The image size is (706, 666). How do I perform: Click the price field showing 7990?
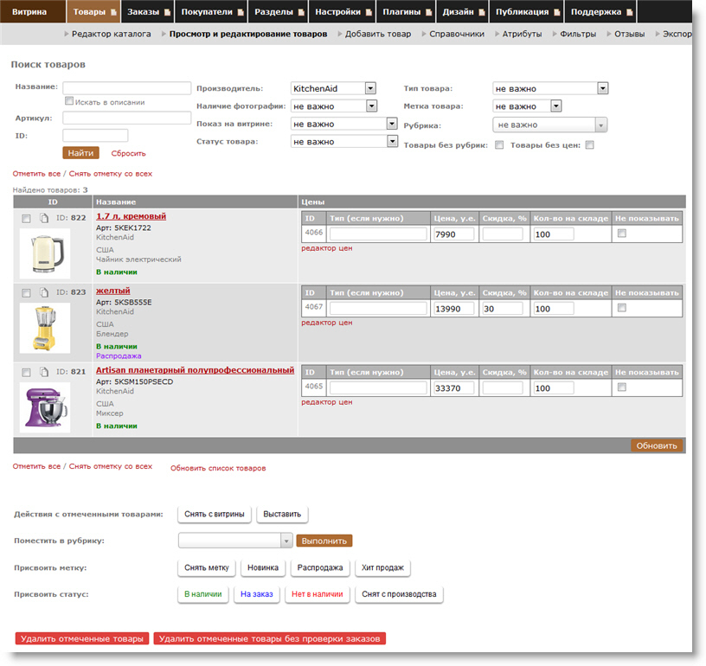[454, 234]
